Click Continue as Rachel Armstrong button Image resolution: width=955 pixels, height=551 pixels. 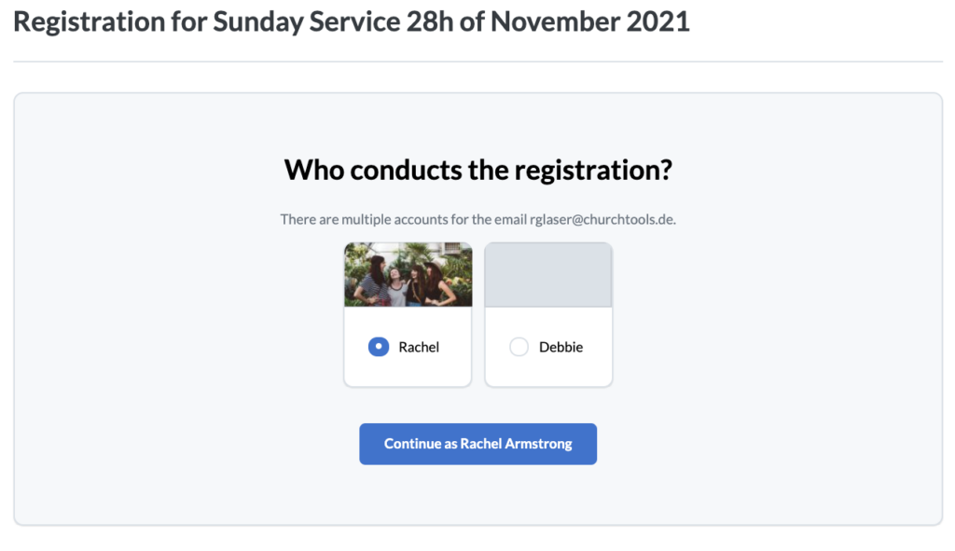478,444
